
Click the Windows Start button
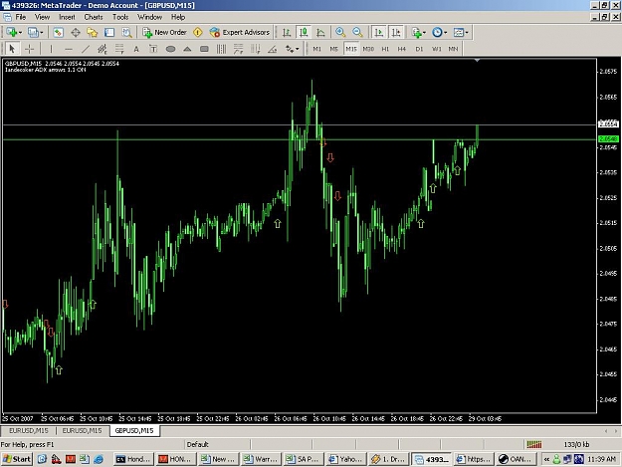click(x=17, y=459)
